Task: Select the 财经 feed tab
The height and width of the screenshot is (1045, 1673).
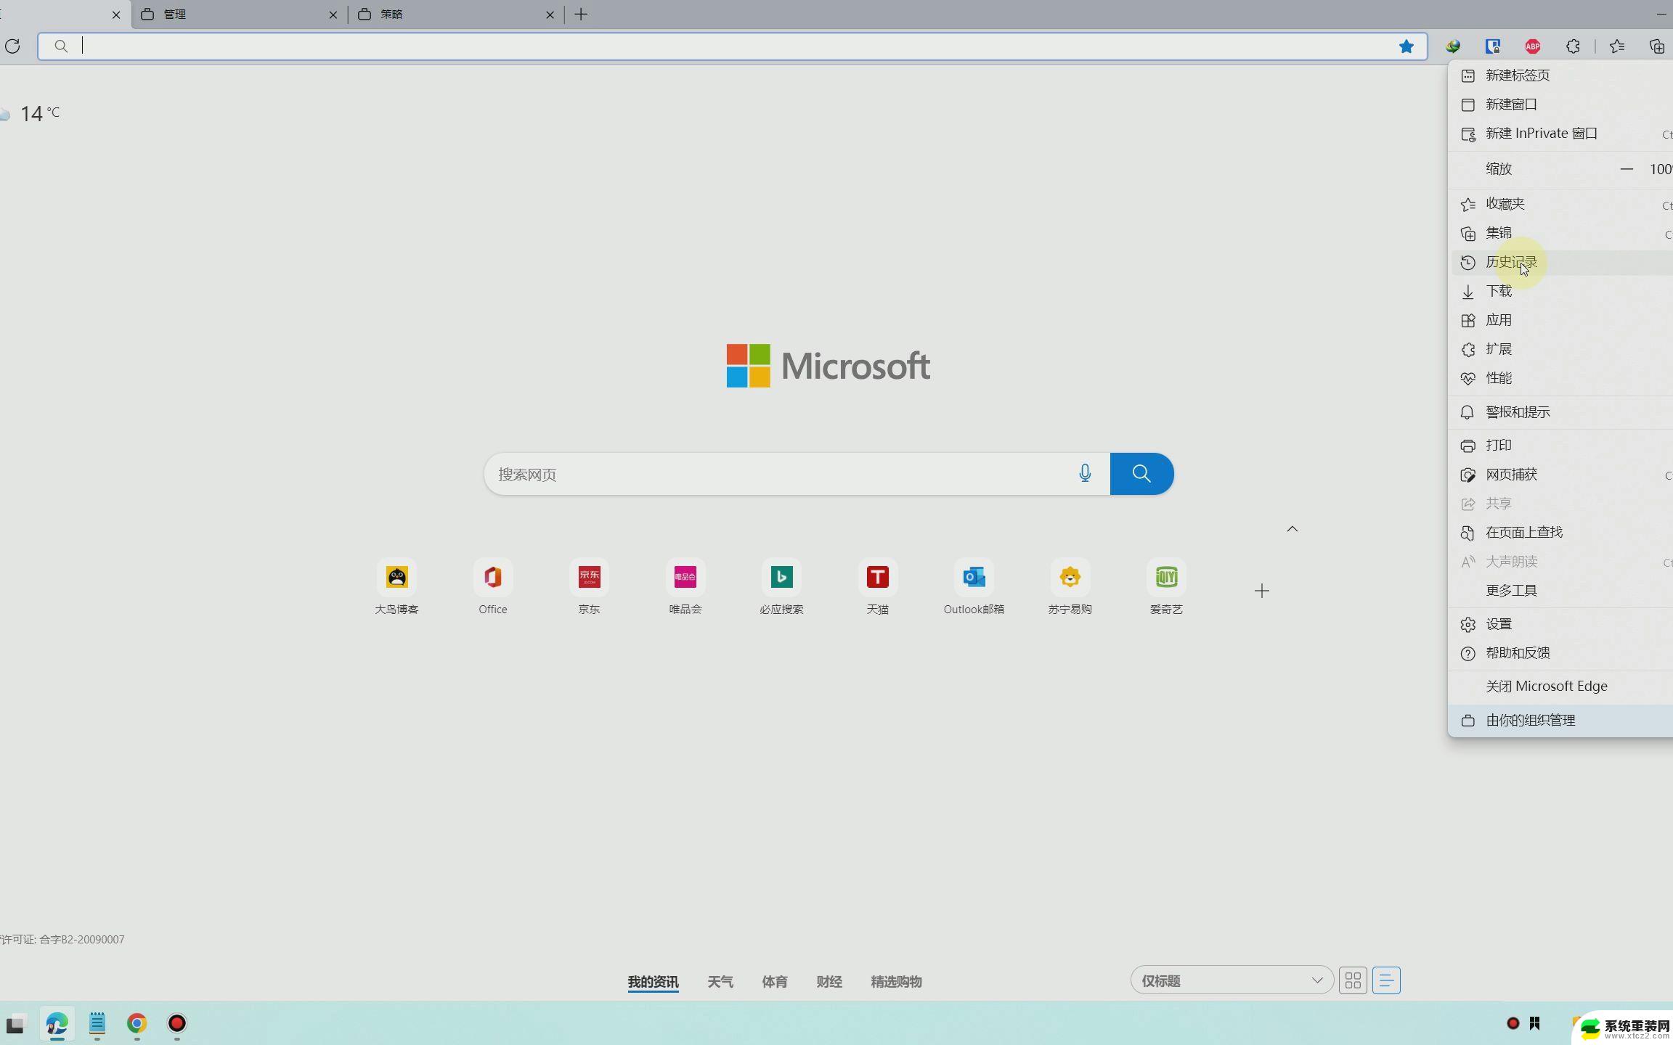Action: pos(829,982)
